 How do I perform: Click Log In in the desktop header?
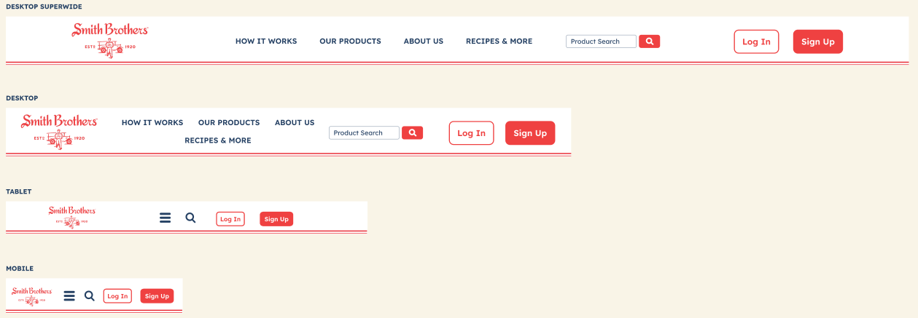[x=471, y=133]
